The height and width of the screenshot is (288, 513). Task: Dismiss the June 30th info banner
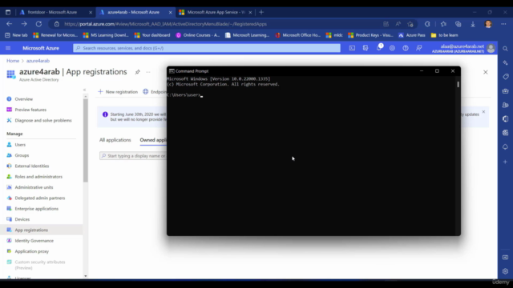(x=483, y=112)
